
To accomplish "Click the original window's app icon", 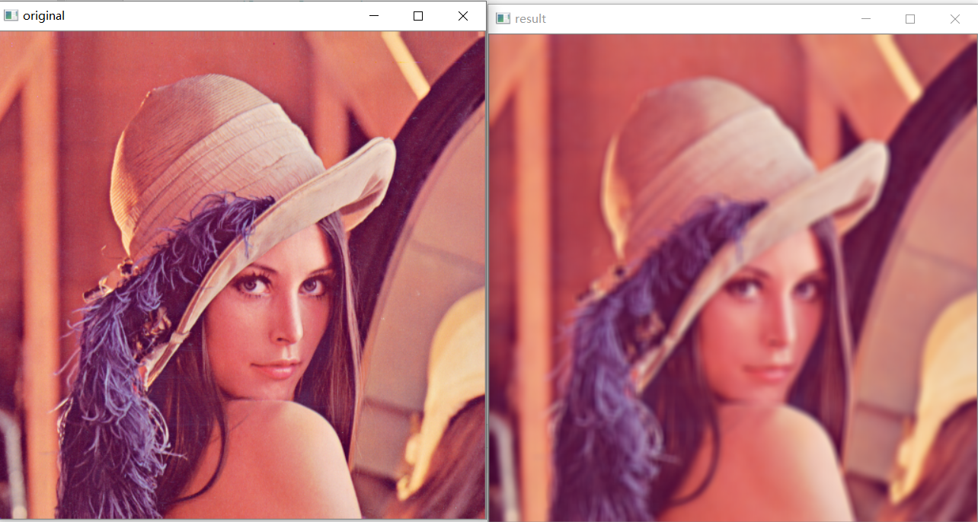I will pos(11,15).
